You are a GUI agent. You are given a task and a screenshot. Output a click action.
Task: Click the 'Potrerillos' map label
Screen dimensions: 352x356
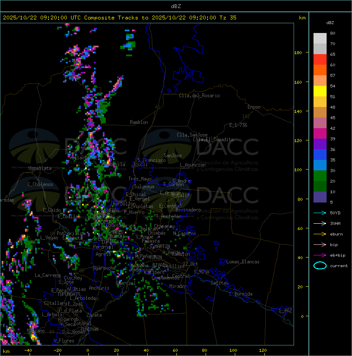pos(71,233)
